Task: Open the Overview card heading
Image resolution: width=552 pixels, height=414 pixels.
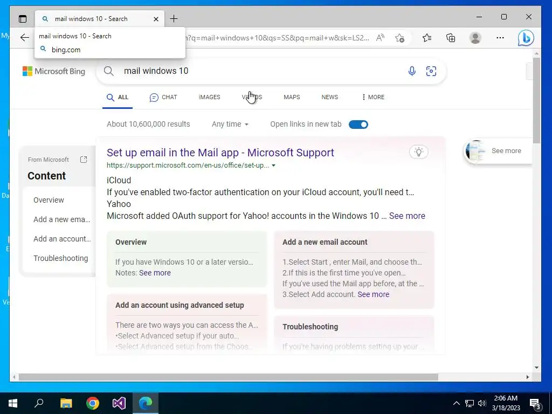Action: [131, 242]
